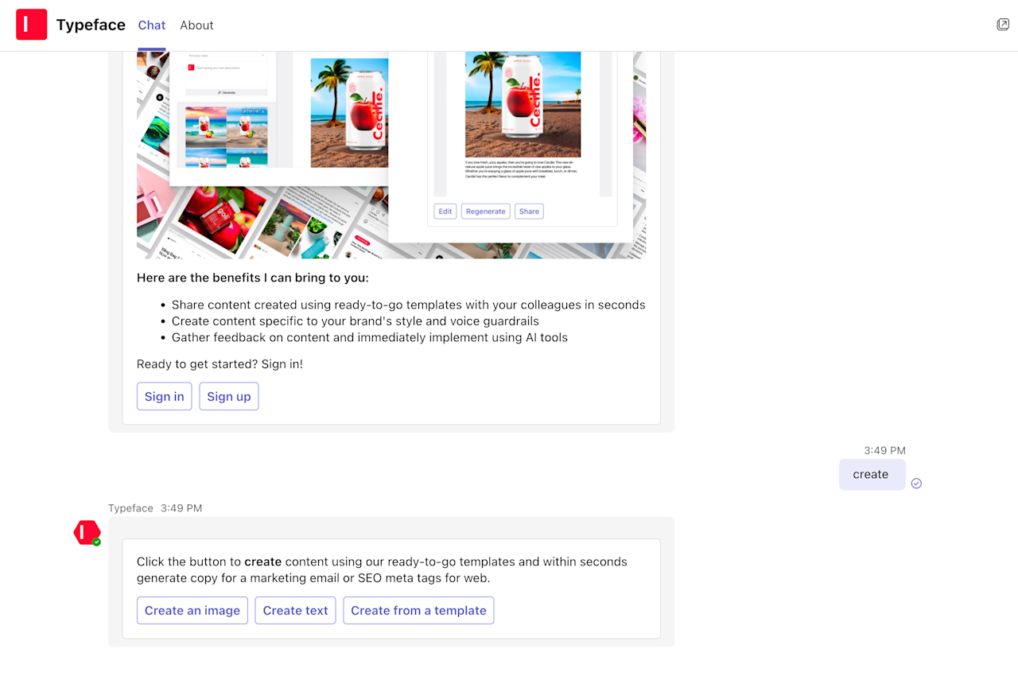Click the 3:49 PM timestamp above the create message
The height and width of the screenshot is (676, 1018).
point(884,450)
